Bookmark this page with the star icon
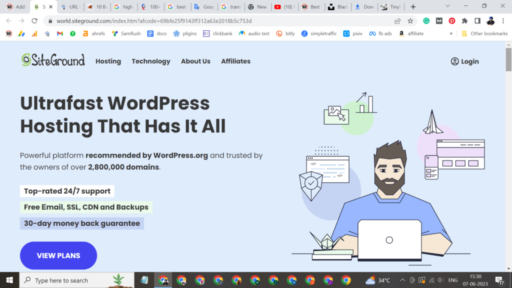Screen dimensions: 512x288 tap(410, 21)
